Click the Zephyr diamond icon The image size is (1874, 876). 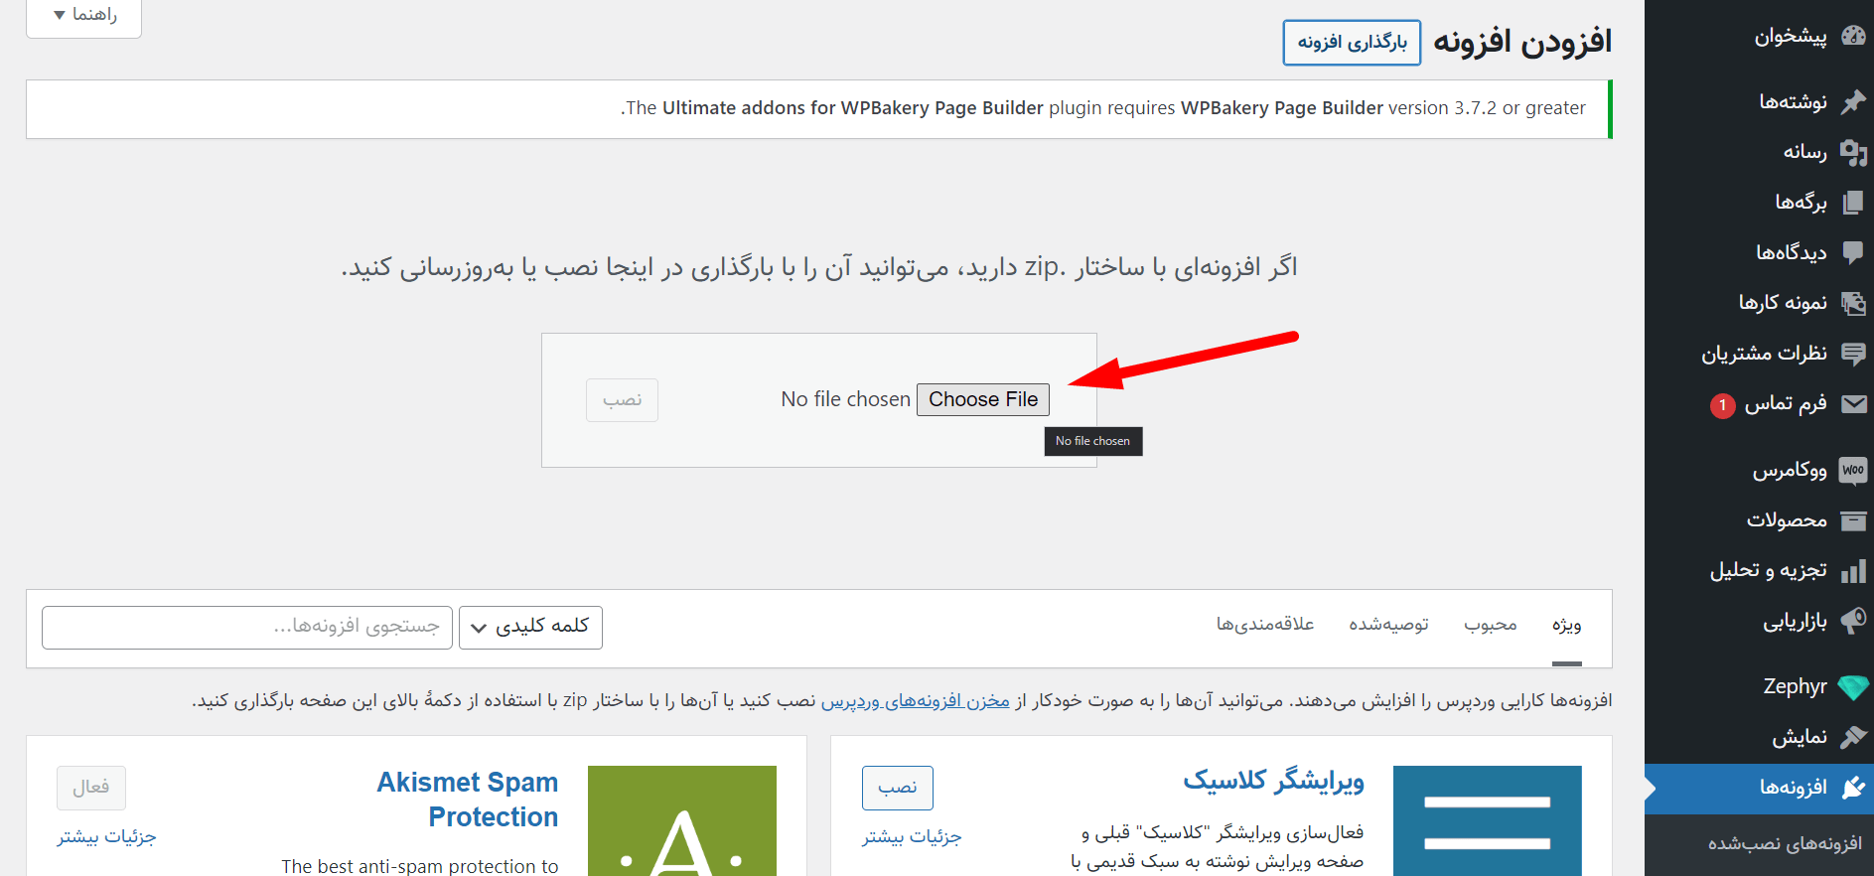[1853, 686]
